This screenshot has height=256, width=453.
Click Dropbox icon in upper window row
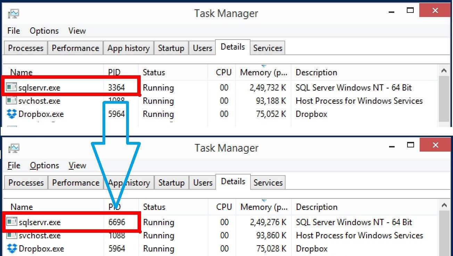(x=12, y=114)
